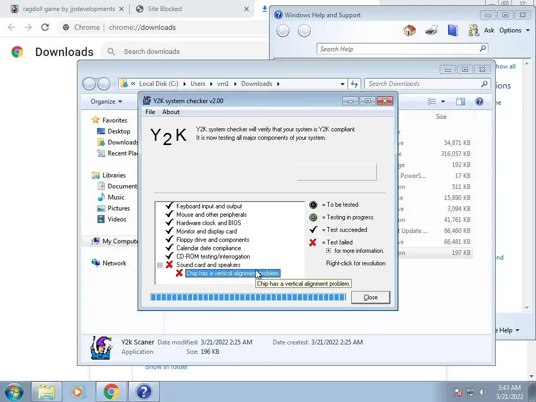The height and width of the screenshot is (402, 536).
Task: Switch to the ragdoll game Chrome tab
Action: pos(68,9)
